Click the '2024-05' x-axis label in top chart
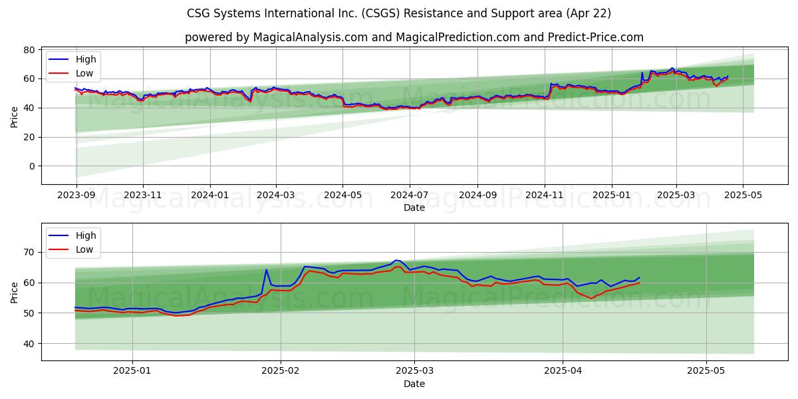Viewport: 798px width, 399px height. (x=342, y=196)
